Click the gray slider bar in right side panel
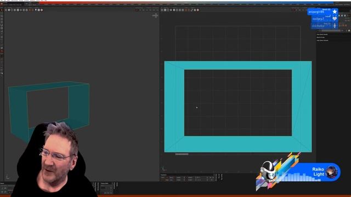 point(331,31)
